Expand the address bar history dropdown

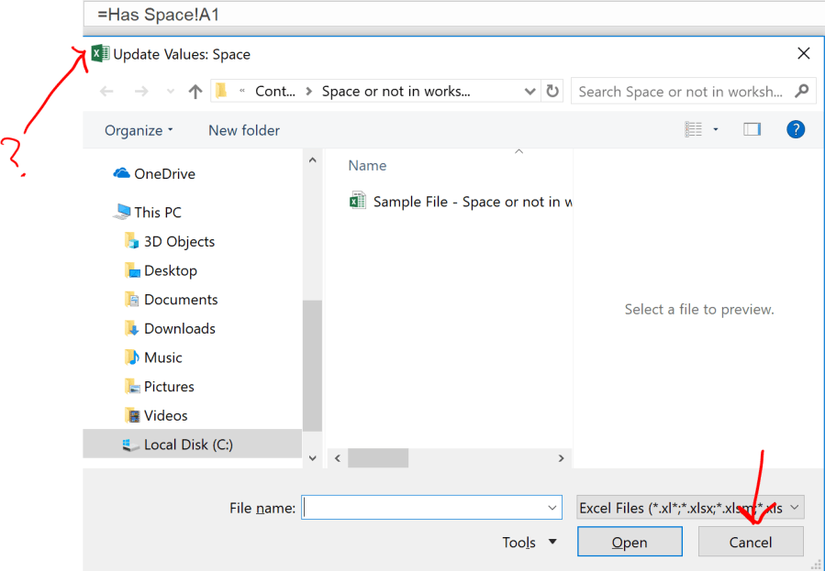coord(530,92)
